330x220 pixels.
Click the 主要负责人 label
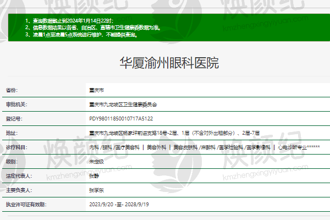click(x=19, y=190)
